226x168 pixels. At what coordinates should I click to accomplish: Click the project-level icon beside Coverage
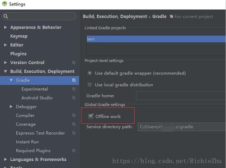pos(74,124)
